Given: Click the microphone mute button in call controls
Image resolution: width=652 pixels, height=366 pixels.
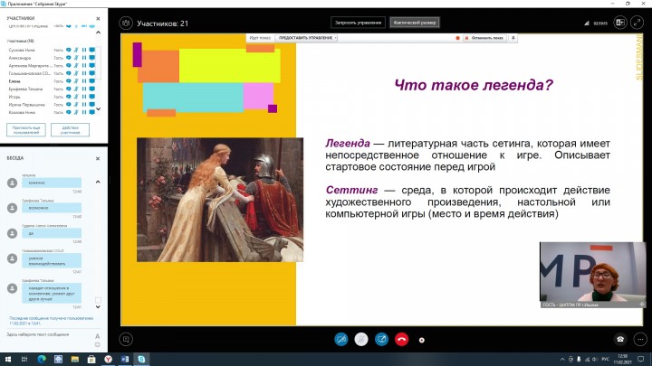Looking at the screenshot, I should click(x=341, y=340).
